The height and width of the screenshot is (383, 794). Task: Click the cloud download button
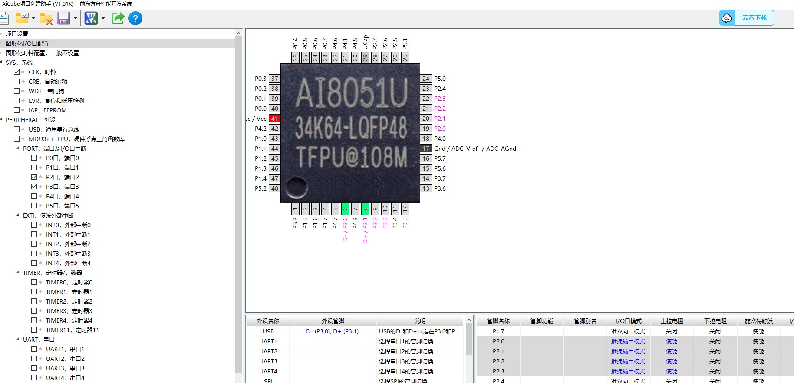point(746,18)
